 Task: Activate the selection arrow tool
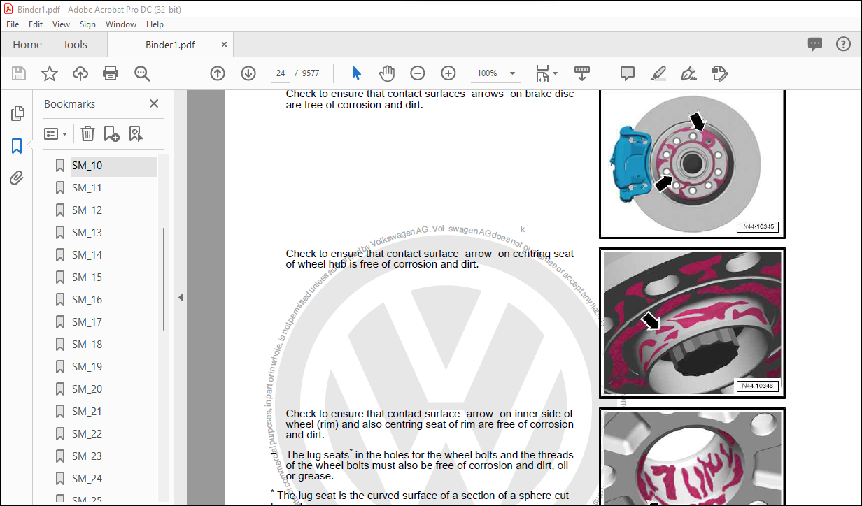pos(356,73)
